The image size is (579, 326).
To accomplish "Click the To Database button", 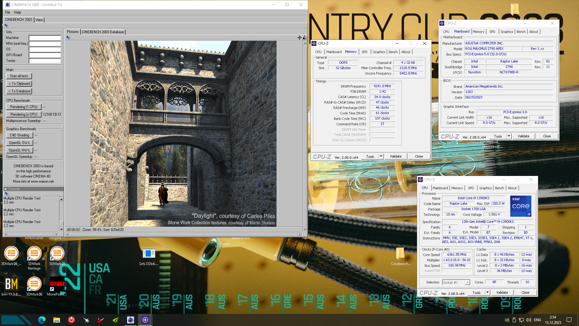I will coord(19,91).
